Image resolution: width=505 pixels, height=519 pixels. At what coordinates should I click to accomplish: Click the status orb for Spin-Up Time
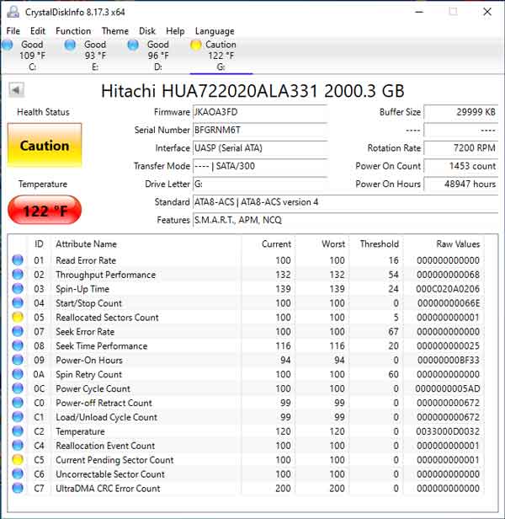[18, 289]
